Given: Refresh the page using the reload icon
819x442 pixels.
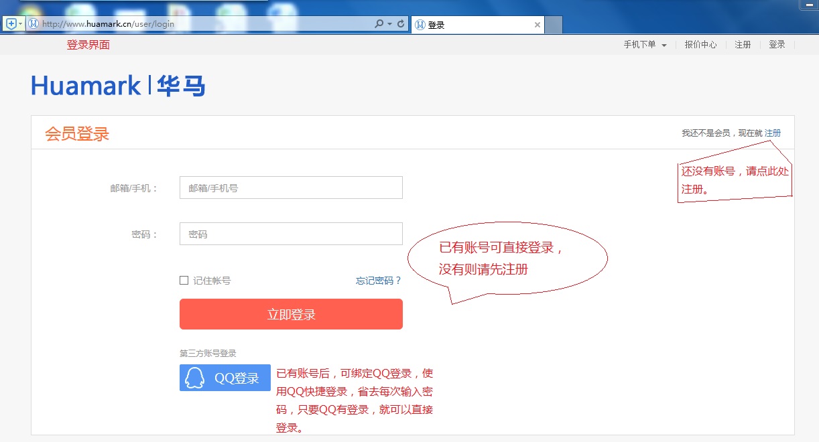Looking at the screenshot, I should click(x=401, y=23).
